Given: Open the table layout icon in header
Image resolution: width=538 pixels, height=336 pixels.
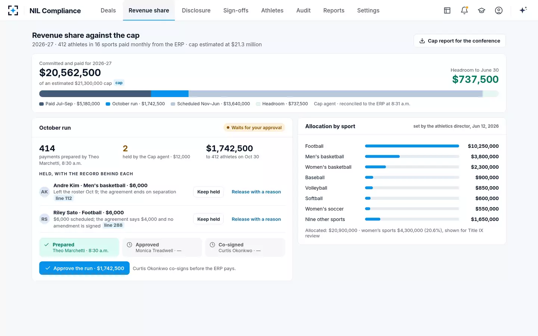Looking at the screenshot, I should pyautogui.click(x=447, y=10).
